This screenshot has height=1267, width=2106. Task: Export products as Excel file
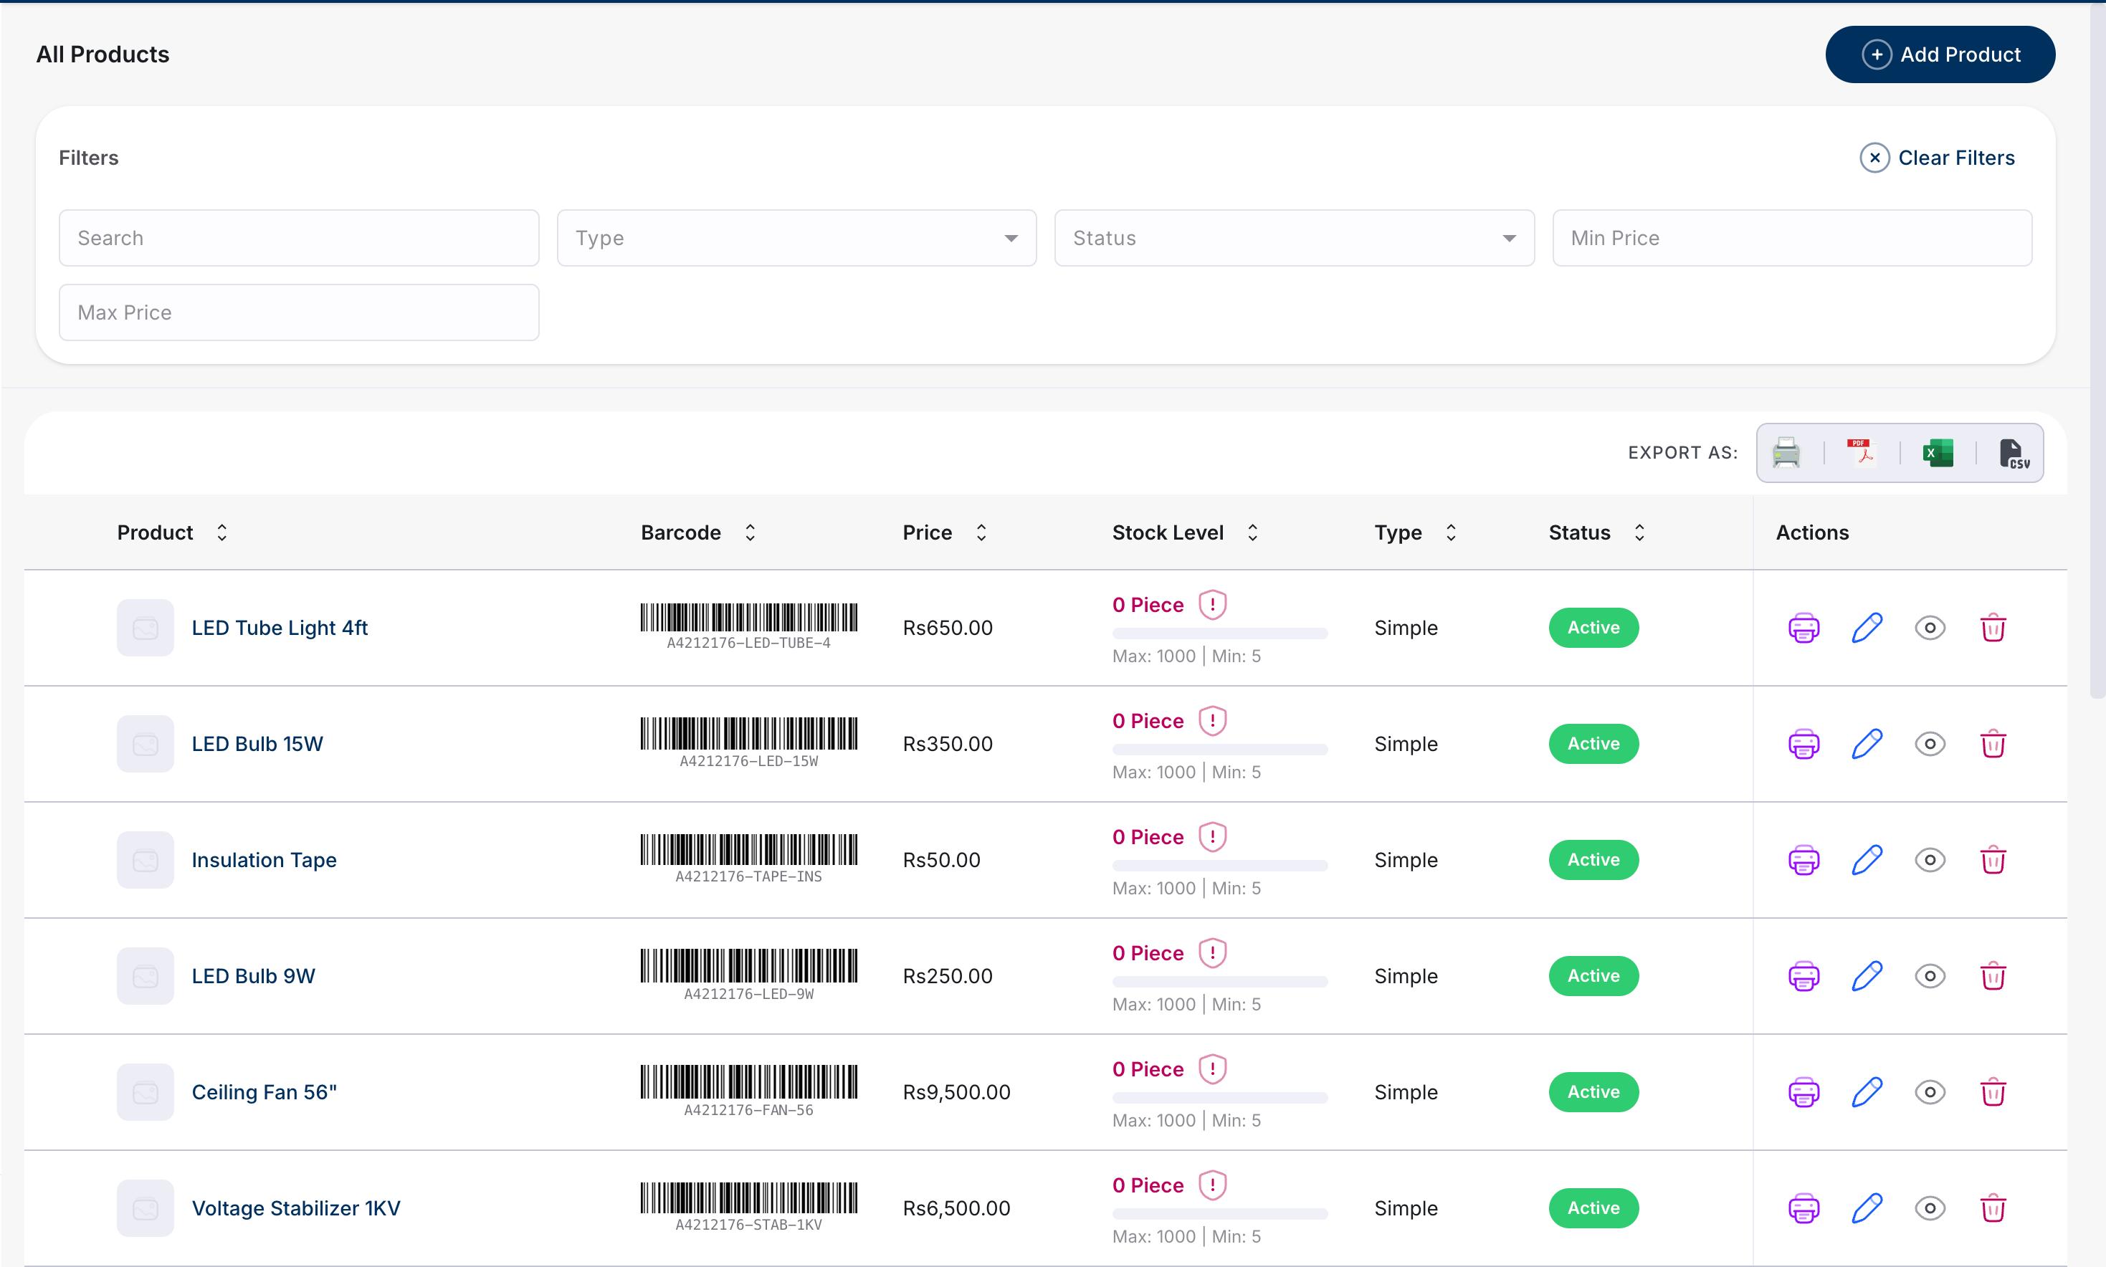tap(1938, 452)
